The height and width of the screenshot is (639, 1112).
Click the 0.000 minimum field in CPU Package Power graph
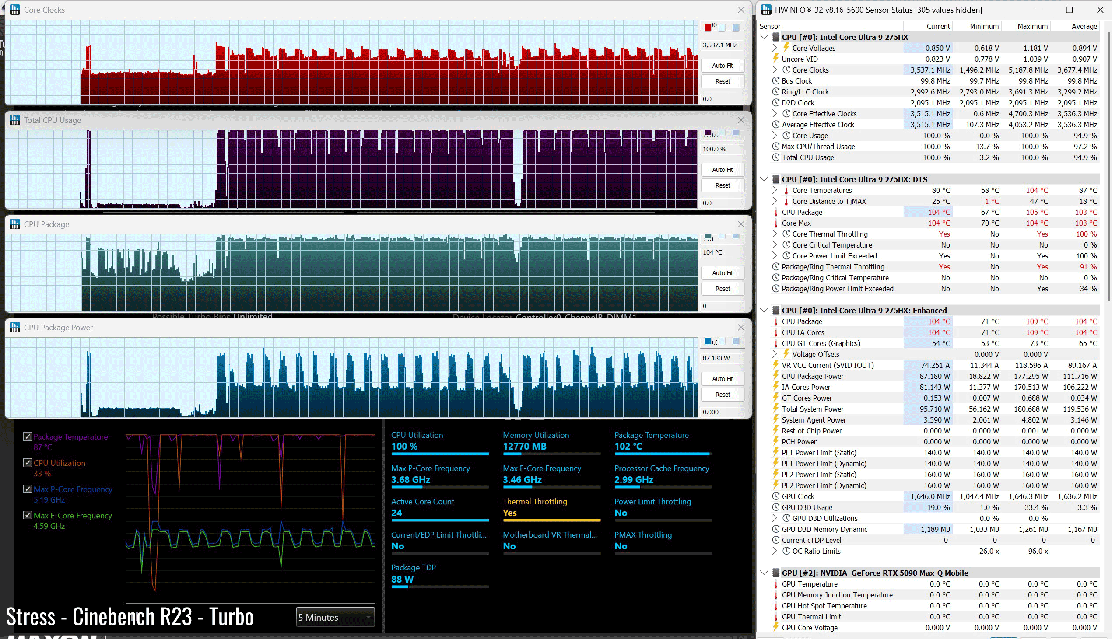point(723,412)
